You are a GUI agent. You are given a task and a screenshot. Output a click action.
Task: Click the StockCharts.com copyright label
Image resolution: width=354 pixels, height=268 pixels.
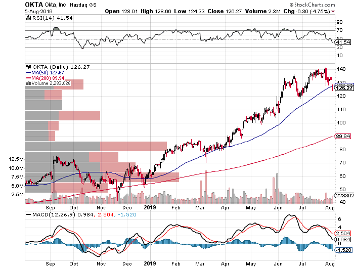tap(312, 5)
